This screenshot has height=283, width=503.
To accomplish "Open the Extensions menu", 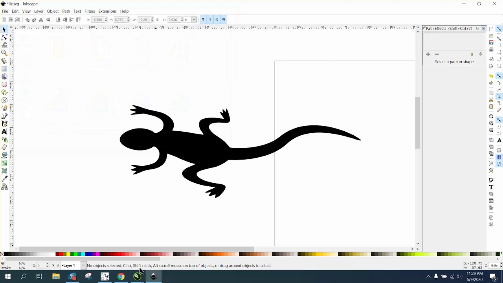I will pos(107,11).
